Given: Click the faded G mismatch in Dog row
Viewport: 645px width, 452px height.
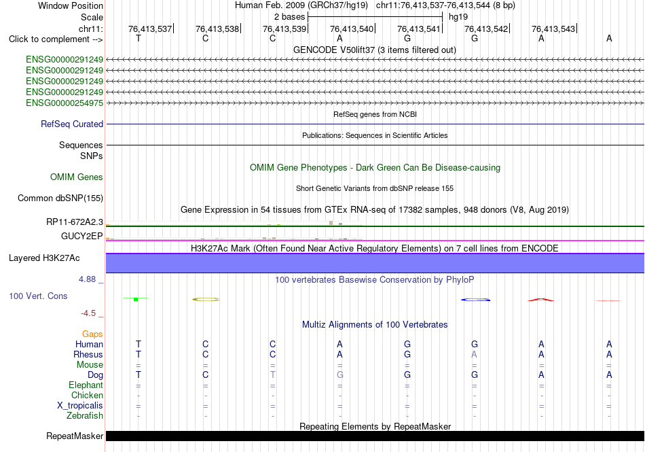Looking at the screenshot, I should click(x=339, y=375).
